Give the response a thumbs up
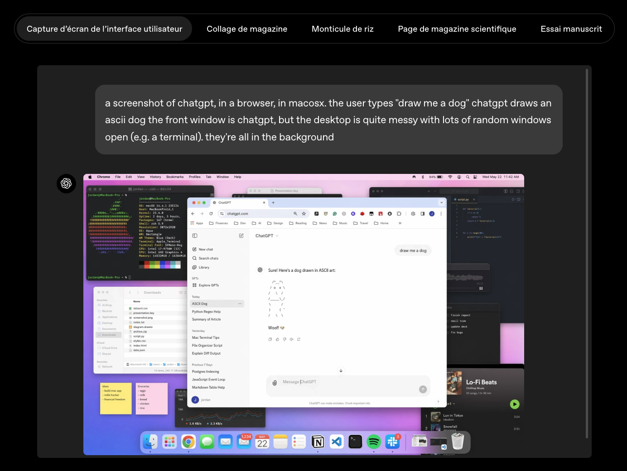The width and height of the screenshot is (627, 471). [x=278, y=339]
